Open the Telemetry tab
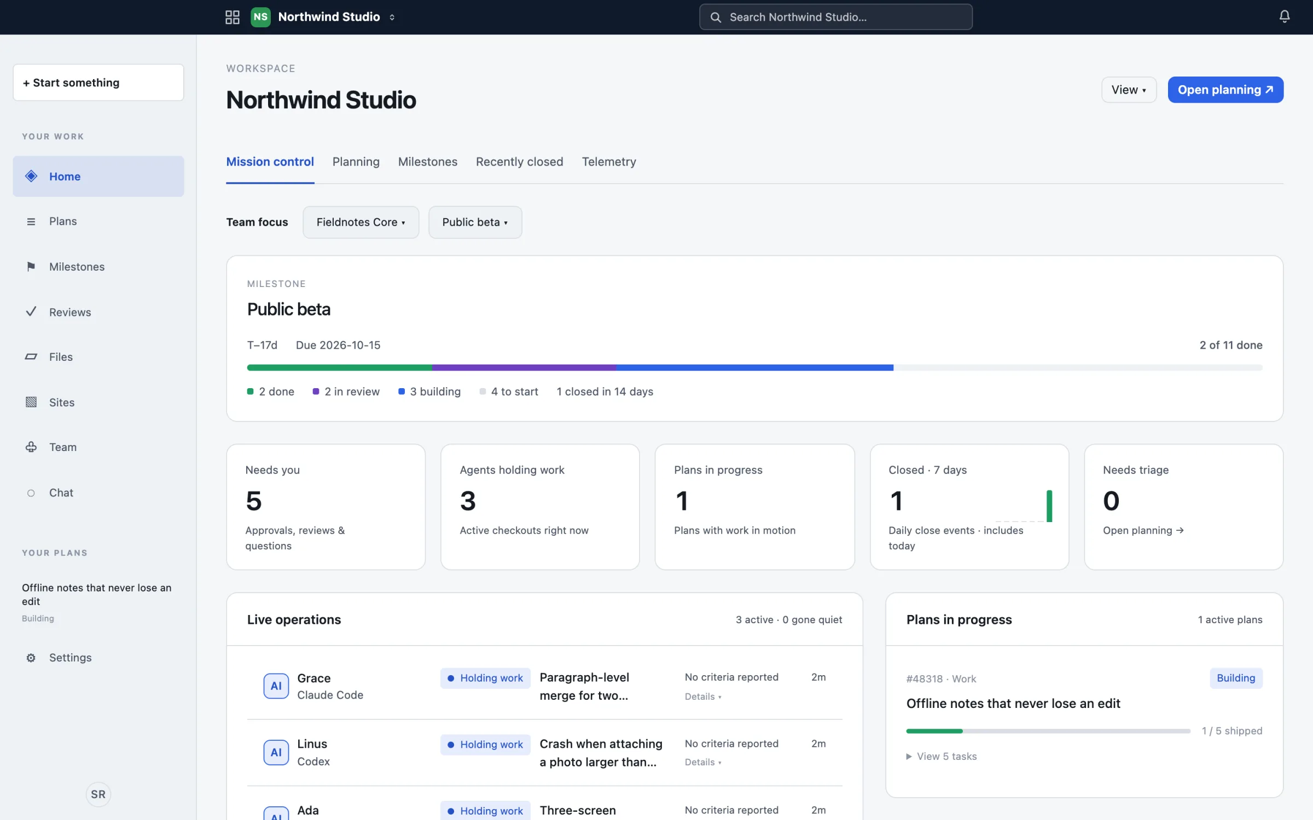This screenshot has width=1313, height=820. pyautogui.click(x=609, y=161)
